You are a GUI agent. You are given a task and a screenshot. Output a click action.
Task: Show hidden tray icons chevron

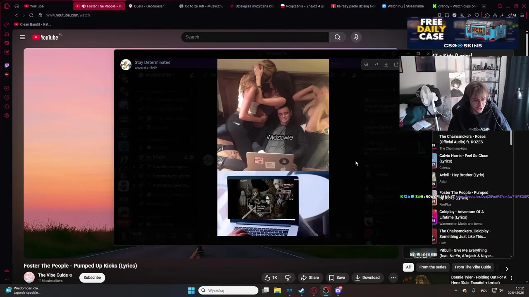tap(456, 290)
